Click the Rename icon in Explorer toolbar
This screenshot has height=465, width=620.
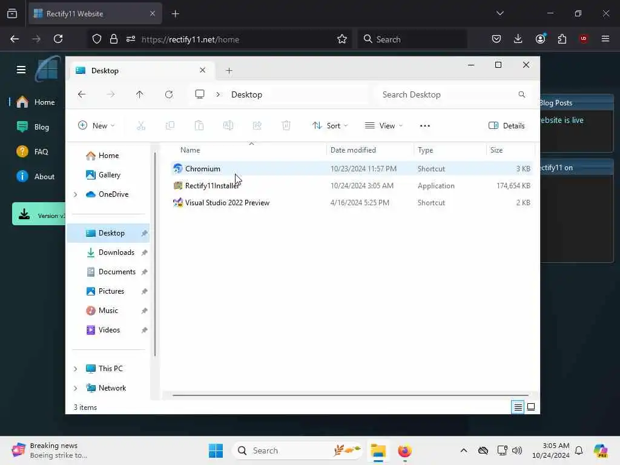point(228,126)
